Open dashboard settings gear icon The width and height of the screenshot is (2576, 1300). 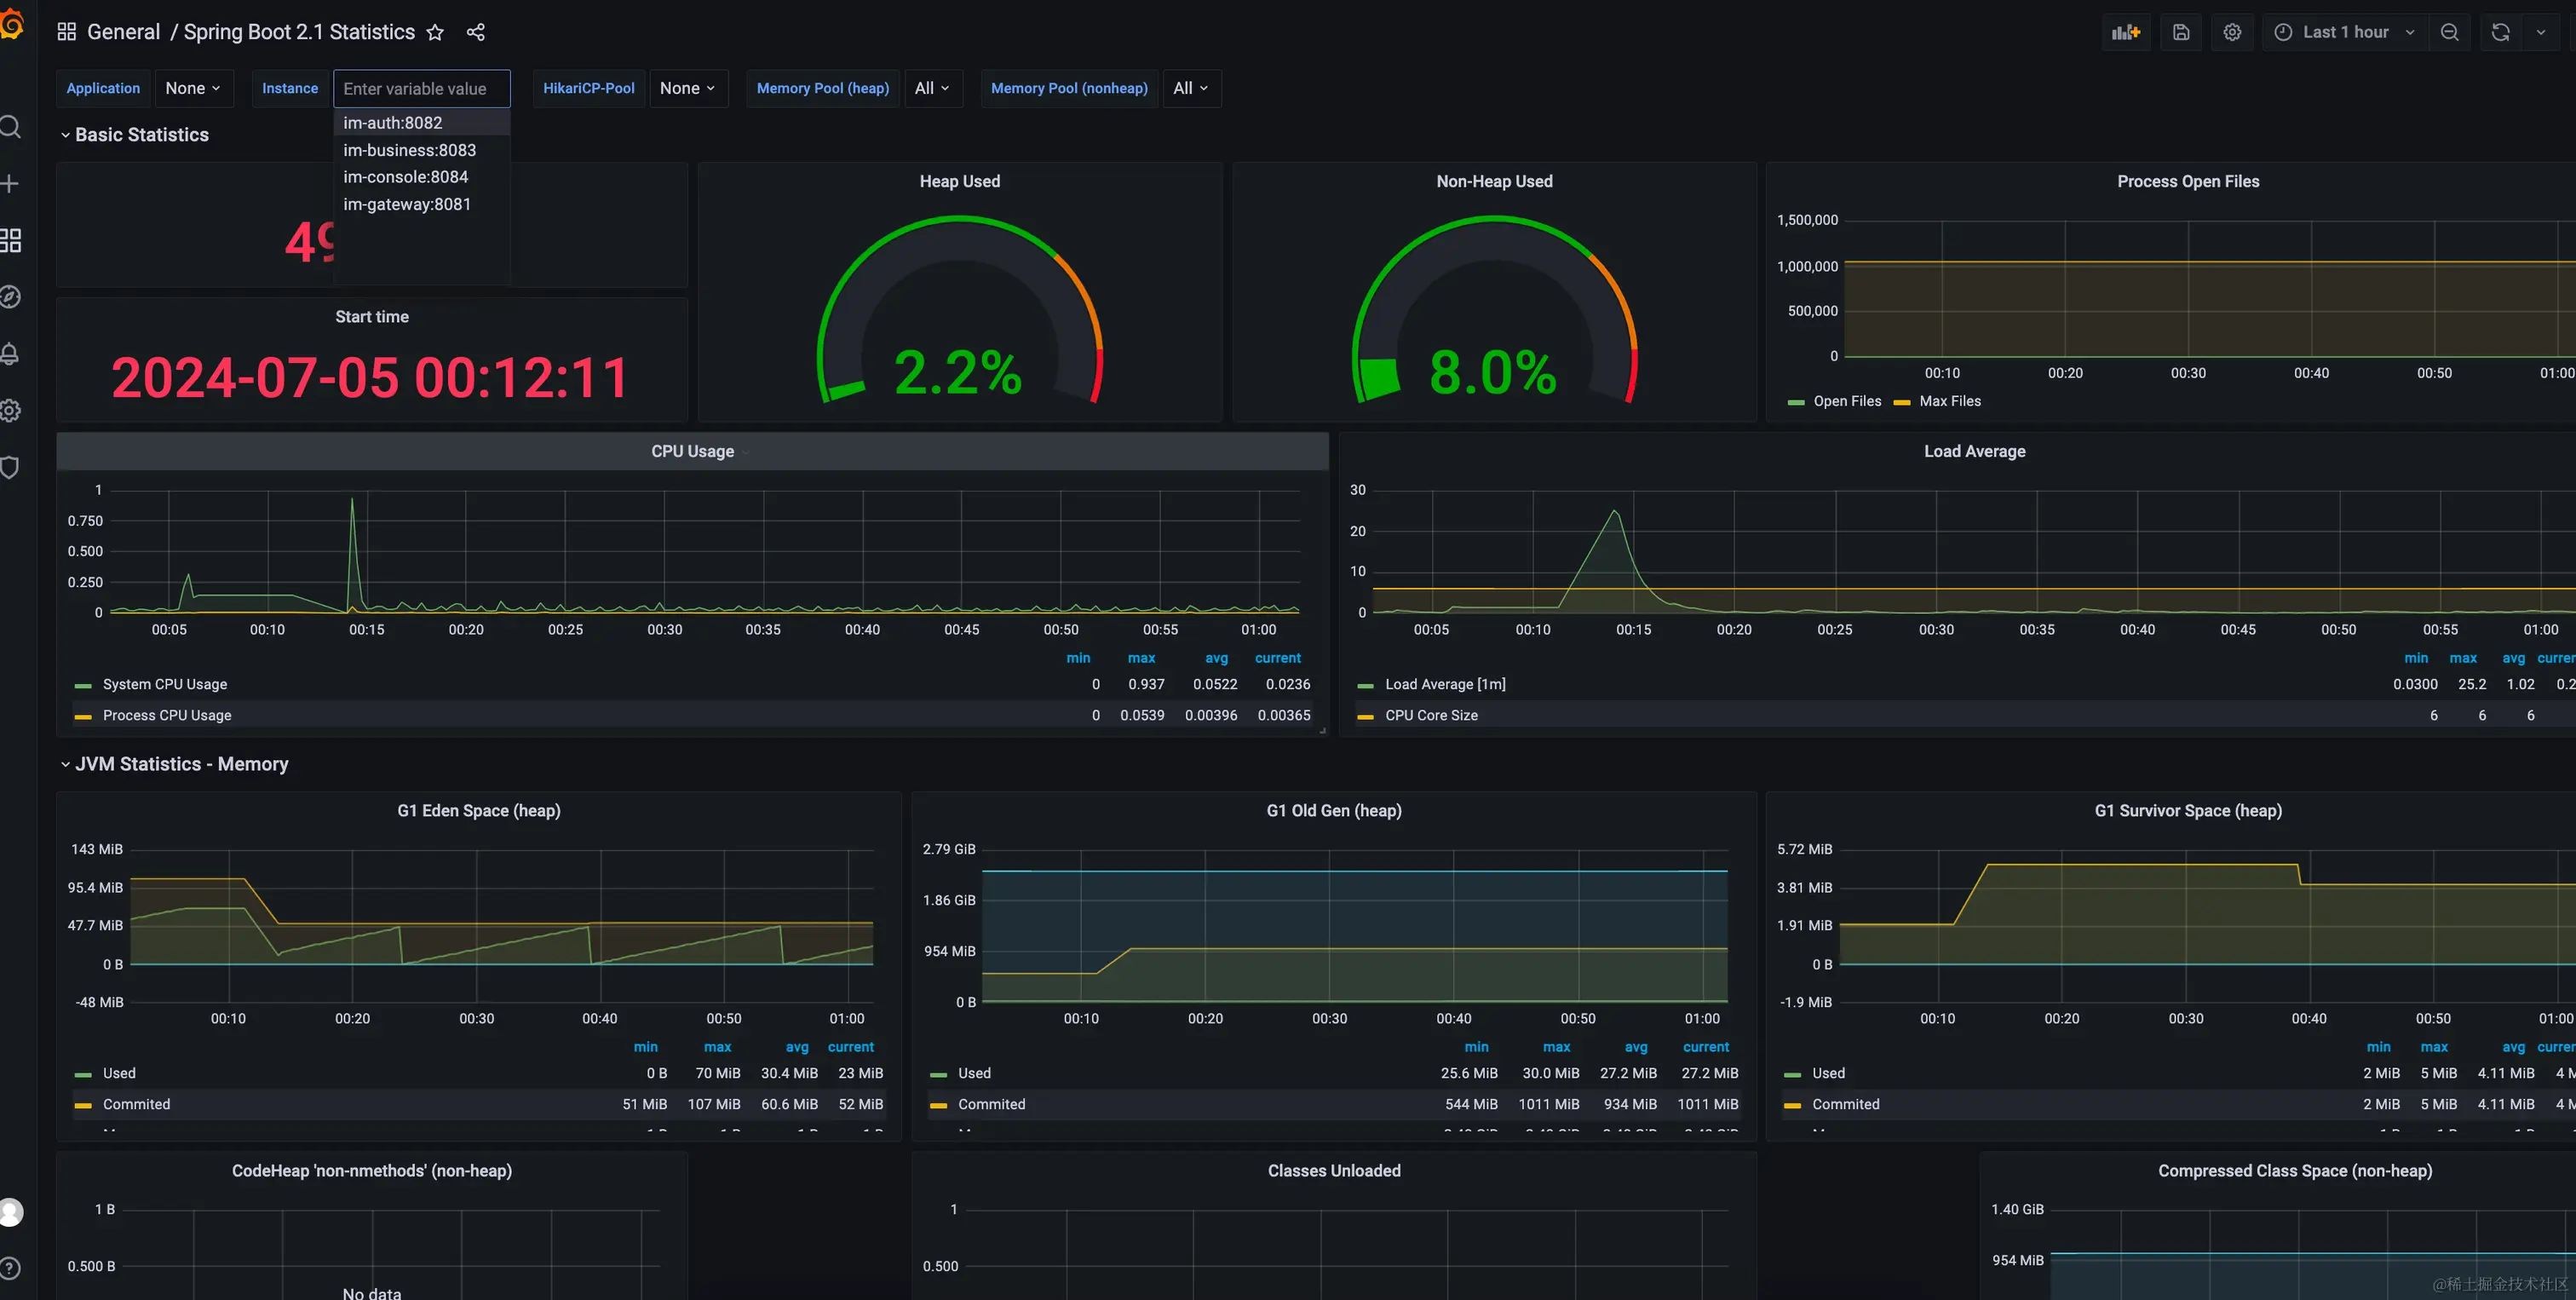point(2232,32)
